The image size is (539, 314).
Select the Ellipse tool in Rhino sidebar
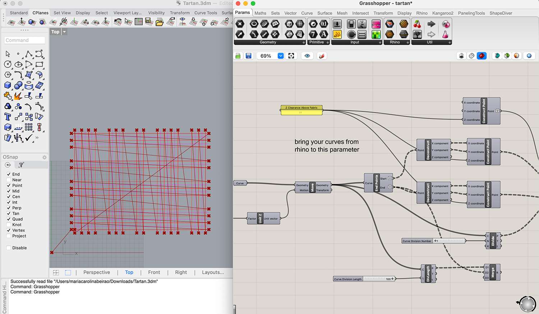[18, 64]
